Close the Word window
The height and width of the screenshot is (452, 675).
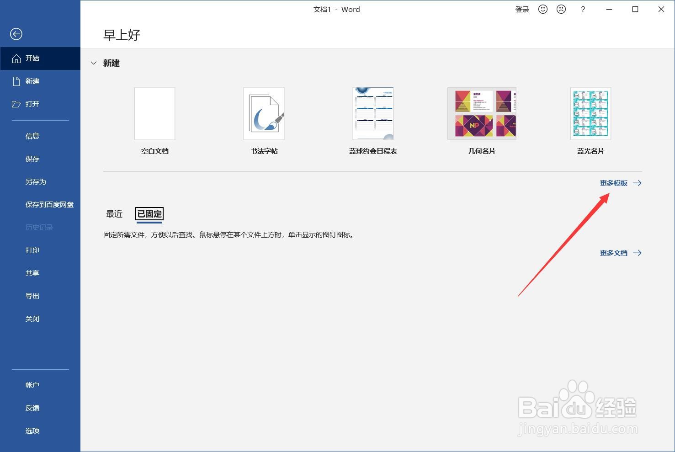[x=661, y=9]
